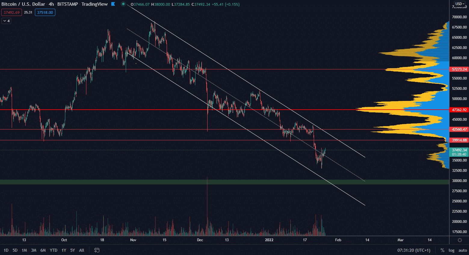This screenshot has width=469, height=255.
Task: Toggle auto scale mode
Action: click(x=463, y=250)
